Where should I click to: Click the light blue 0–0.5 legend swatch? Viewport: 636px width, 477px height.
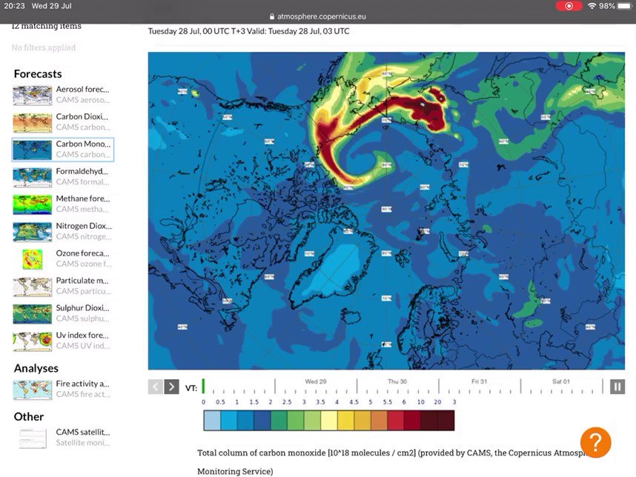pyautogui.click(x=212, y=420)
